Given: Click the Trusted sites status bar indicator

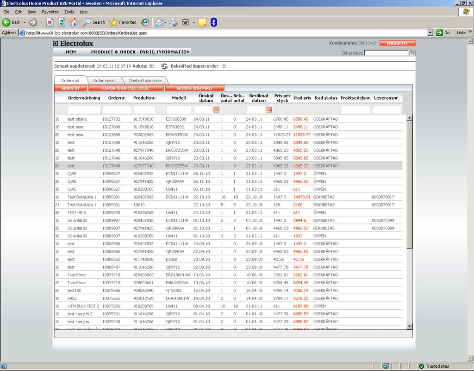Looking at the screenshot, I should point(434,366).
